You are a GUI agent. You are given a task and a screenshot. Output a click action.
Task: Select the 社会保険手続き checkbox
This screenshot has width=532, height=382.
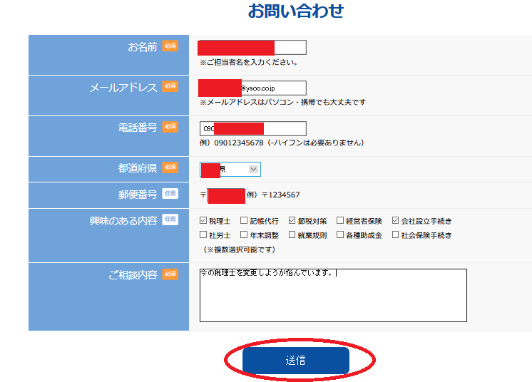pyautogui.click(x=395, y=234)
